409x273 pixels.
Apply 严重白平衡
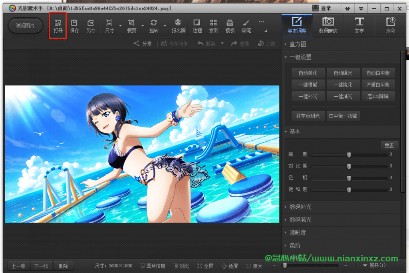coord(378,85)
